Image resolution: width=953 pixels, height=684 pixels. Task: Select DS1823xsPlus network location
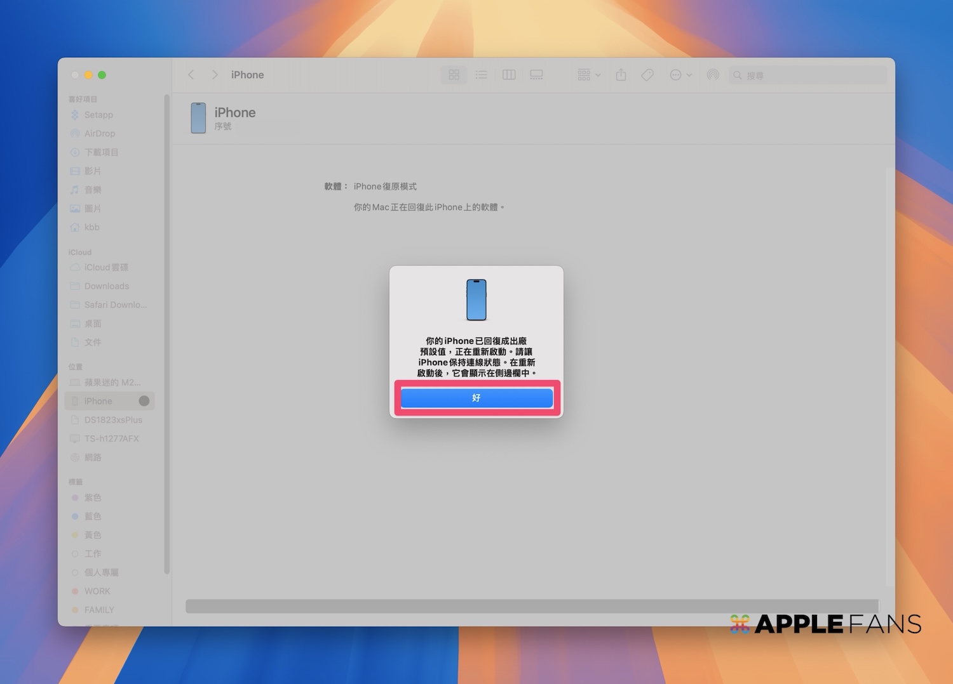tap(113, 420)
